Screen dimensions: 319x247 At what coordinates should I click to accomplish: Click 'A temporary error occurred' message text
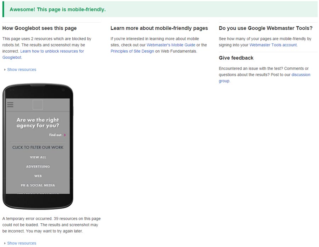coord(51,225)
